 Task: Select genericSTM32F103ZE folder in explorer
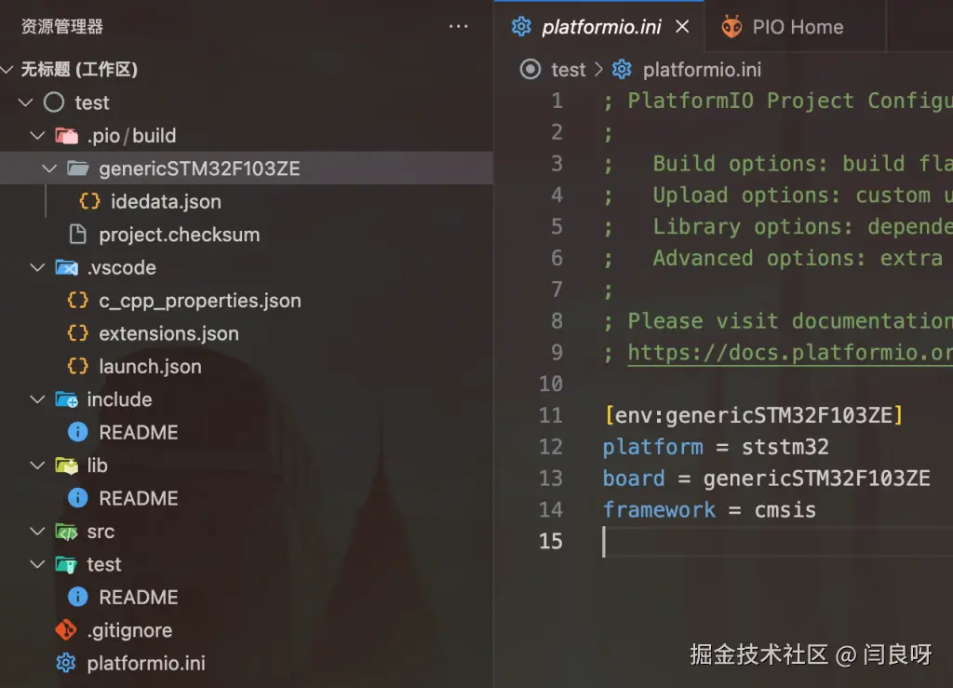(x=246, y=169)
